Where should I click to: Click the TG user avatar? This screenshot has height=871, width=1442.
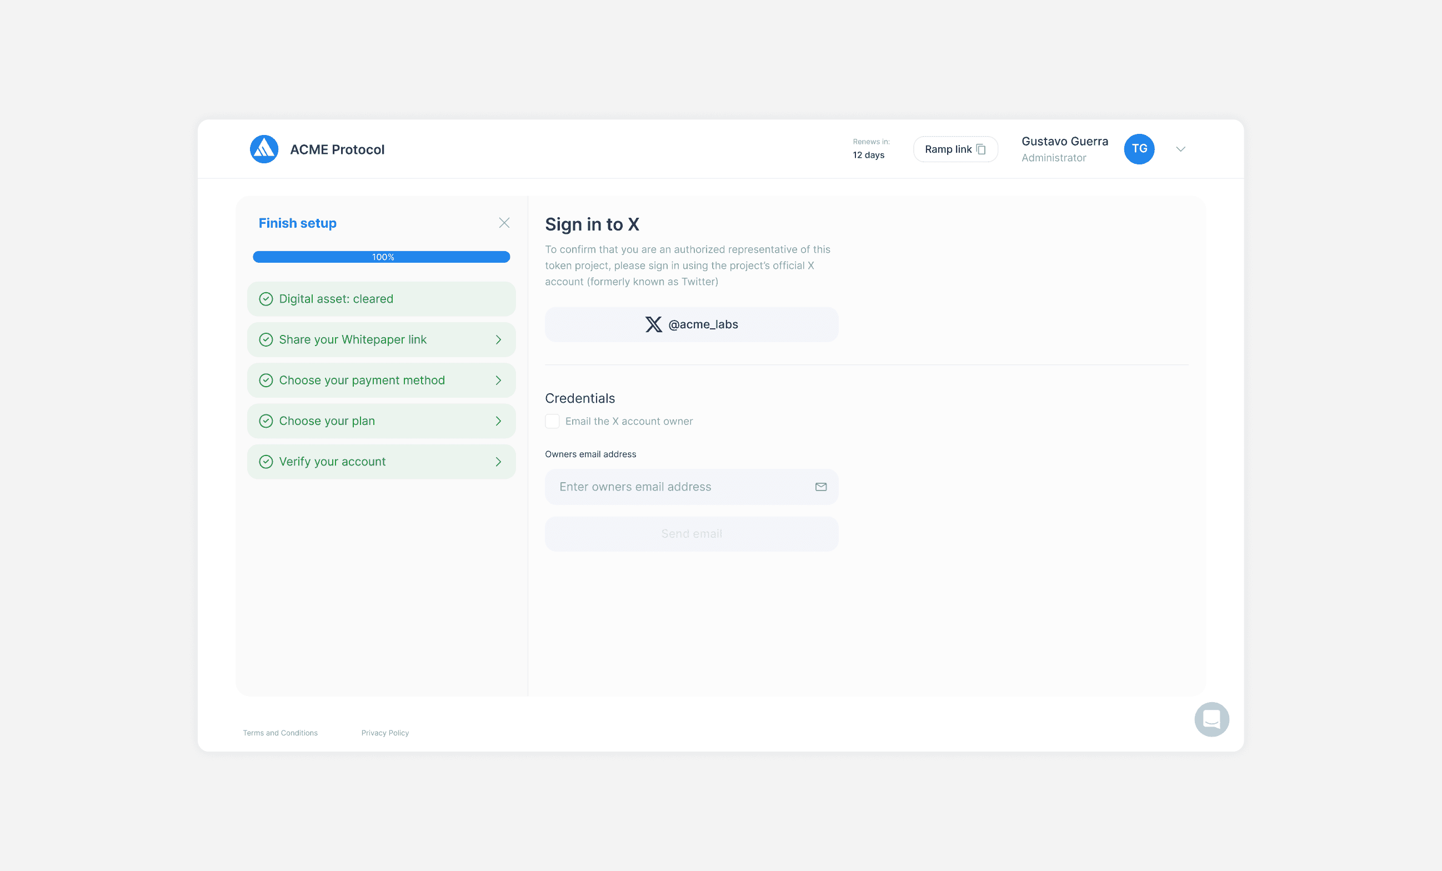pyautogui.click(x=1138, y=149)
